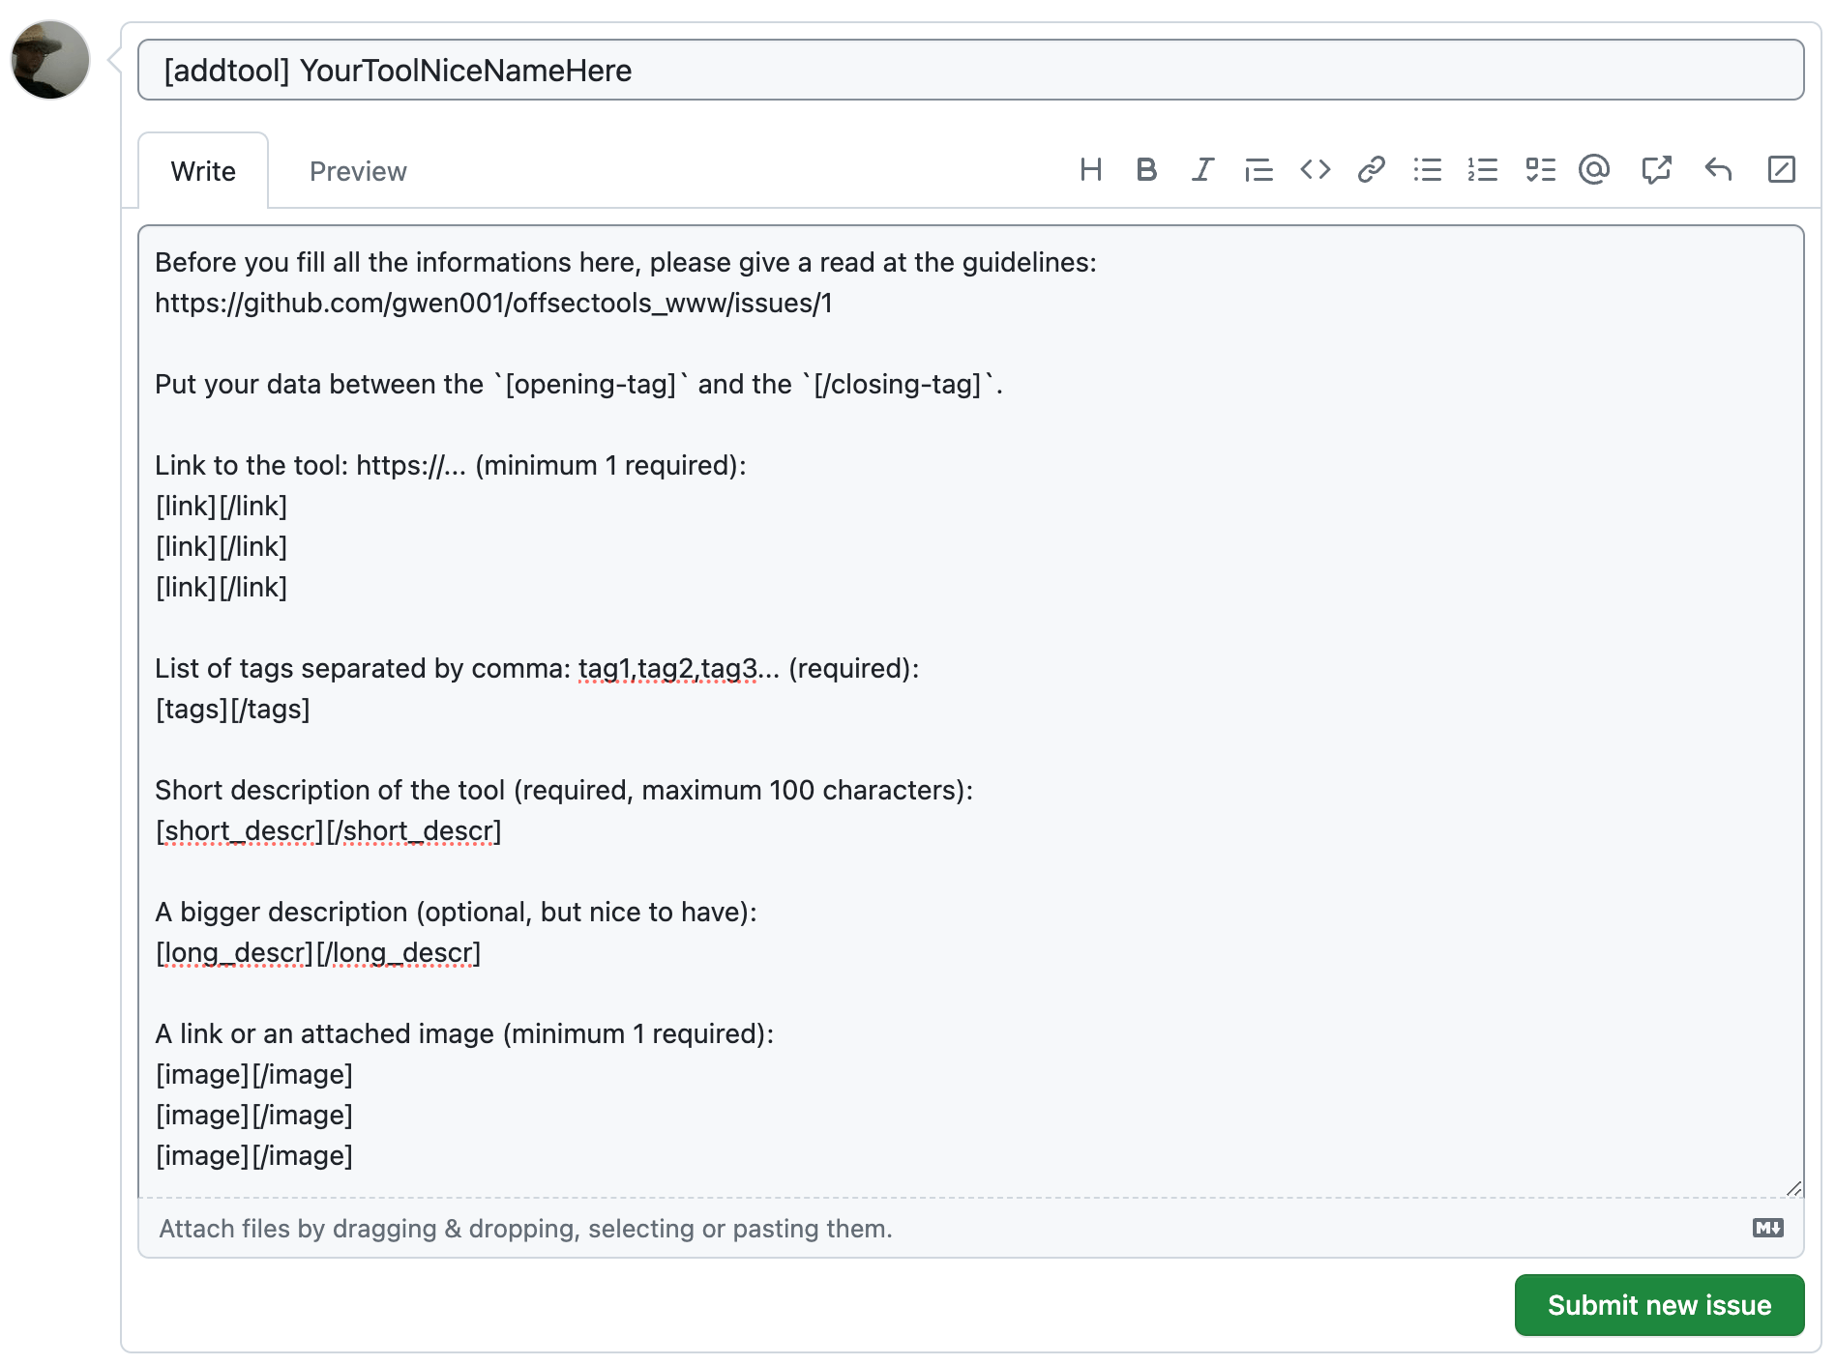Mention a user with the @ icon
This screenshot has width=1836, height=1365.
click(1595, 170)
